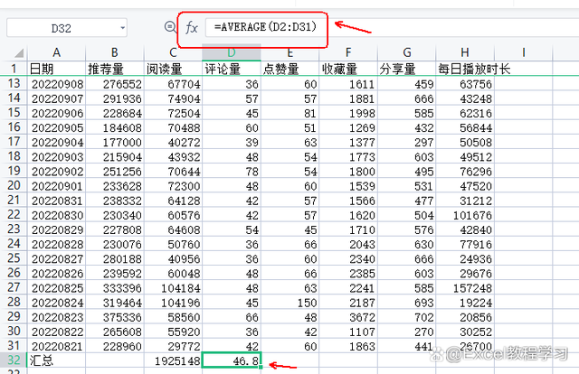The width and height of the screenshot is (579, 374).
Task: Select row 27 header
Action: (14, 287)
